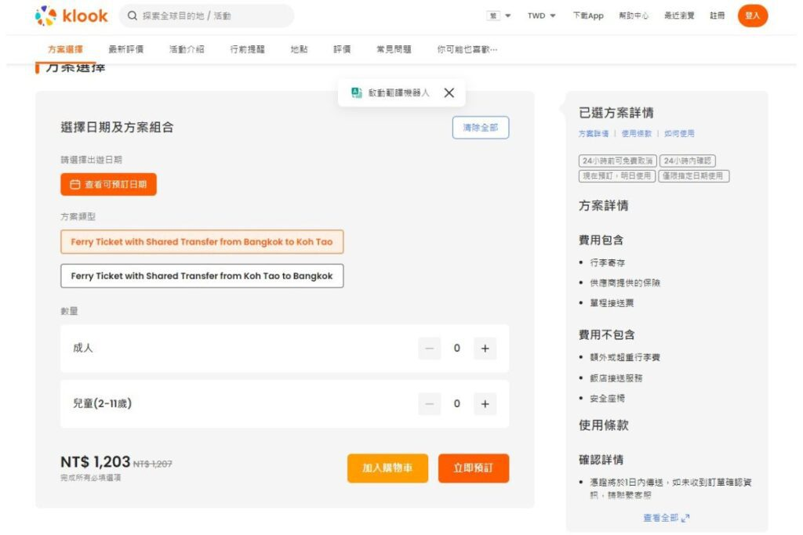This screenshot has width=803, height=535.
Task: Open the 方案詳情 link in sidebar
Action: click(594, 133)
